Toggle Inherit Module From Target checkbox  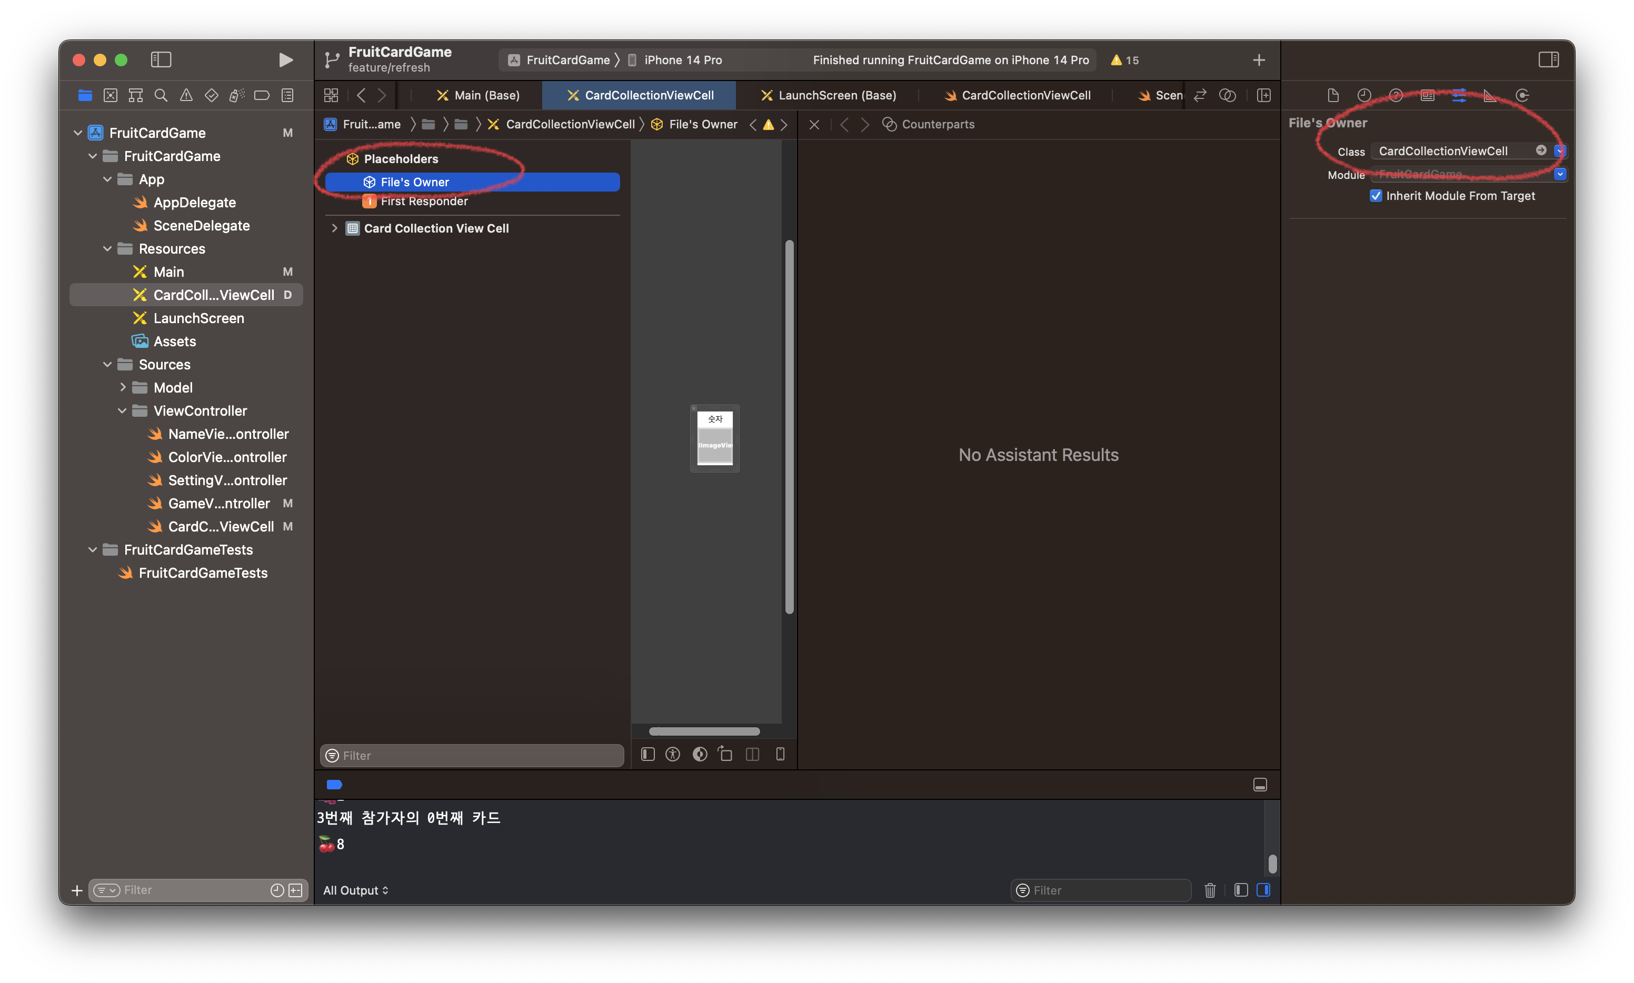click(1376, 196)
